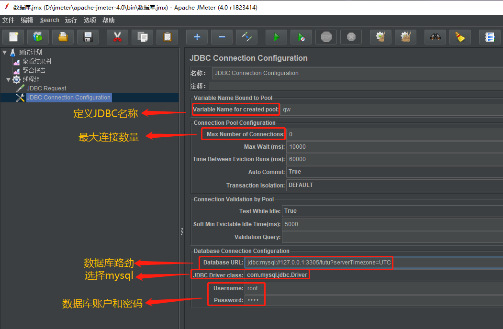This screenshot has height=329, width=503.
Task: Open the Auto Commit dropdown showing True
Action: [394, 172]
